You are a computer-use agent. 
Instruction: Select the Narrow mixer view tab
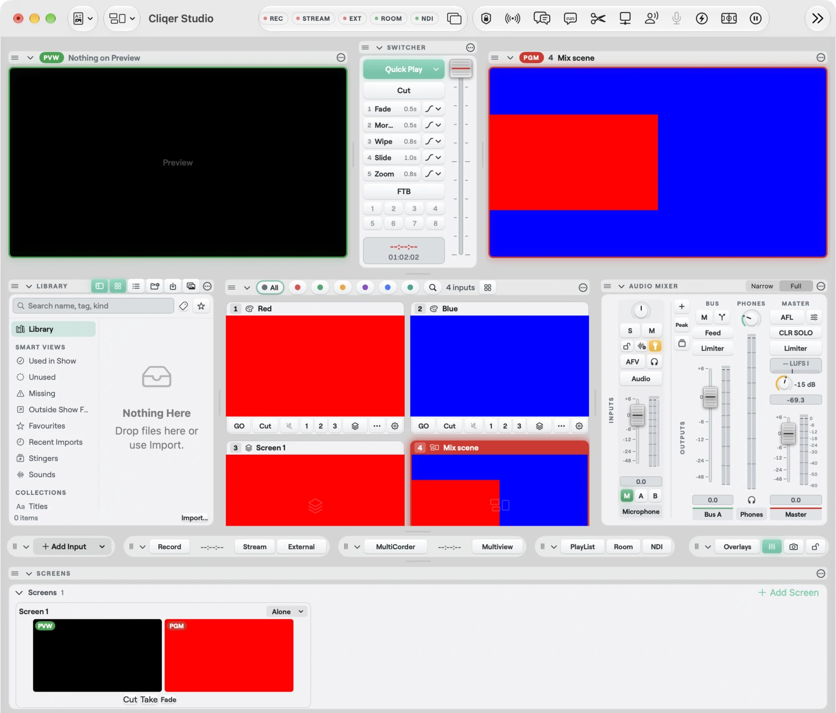(x=762, y=286)
